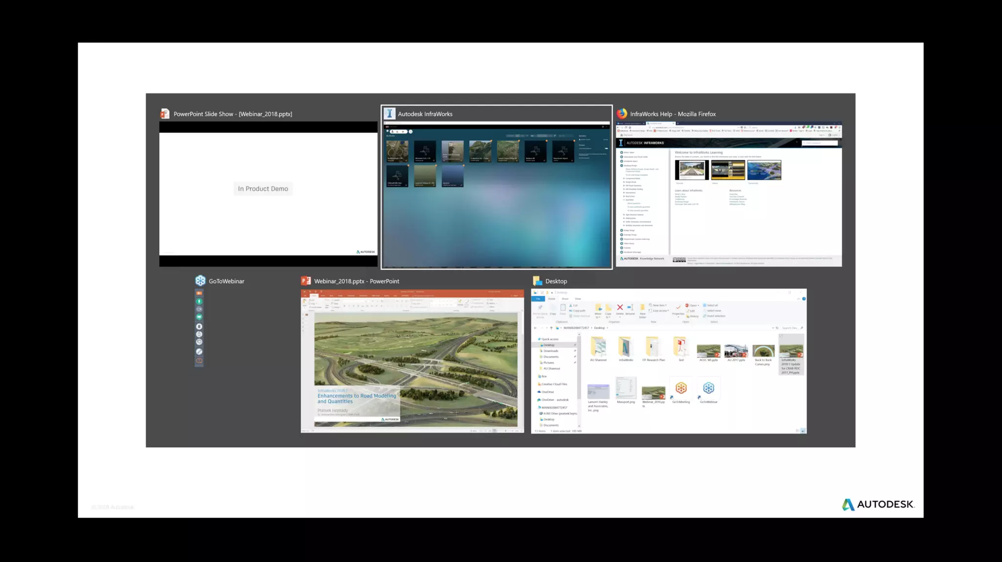Click the Pin to Quick access icon in Desktop window

pos(540,308)
